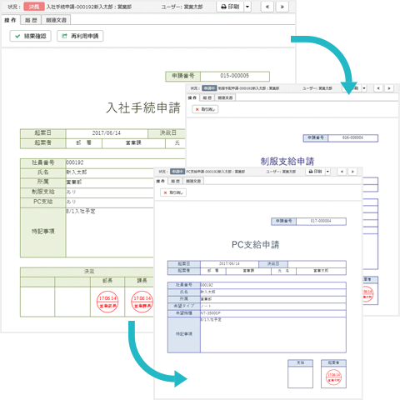Click 取り消し in the 制服支給申請 window
The height and width of the screenshot is (400, 400).
[205, 109]
